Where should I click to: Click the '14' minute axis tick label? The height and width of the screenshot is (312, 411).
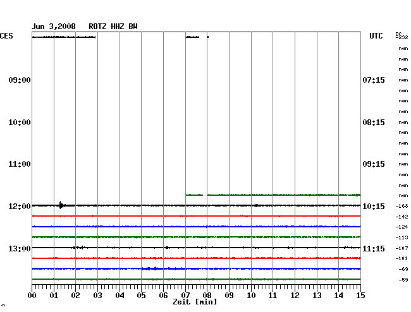(x=339, y=296)
